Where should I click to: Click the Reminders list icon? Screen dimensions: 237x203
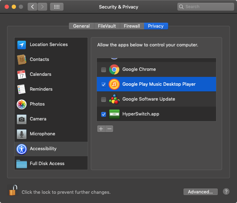tap(21, 89)
